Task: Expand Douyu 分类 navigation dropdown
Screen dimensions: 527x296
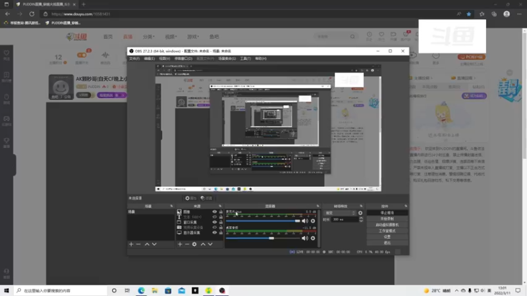Action: click(149, 37)
